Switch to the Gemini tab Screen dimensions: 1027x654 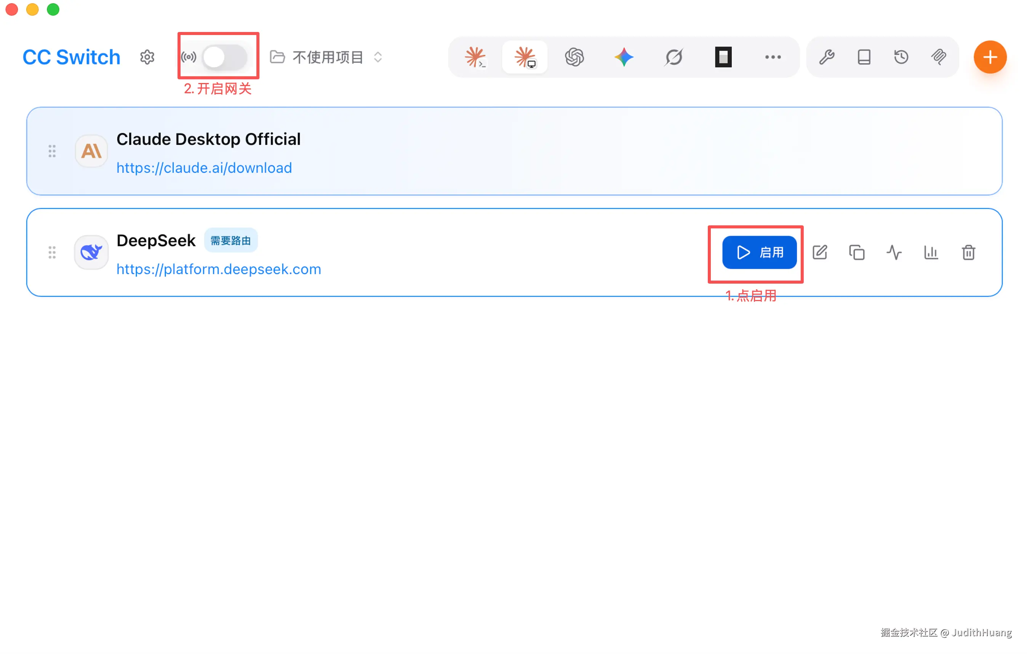624,57
